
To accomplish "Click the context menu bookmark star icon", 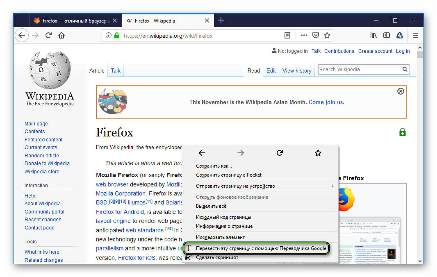I will click(x=318, y=153).
